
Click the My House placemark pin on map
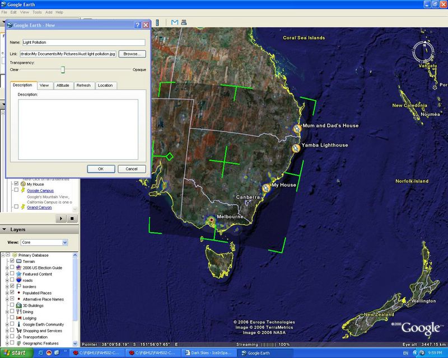tap(266, 188)
